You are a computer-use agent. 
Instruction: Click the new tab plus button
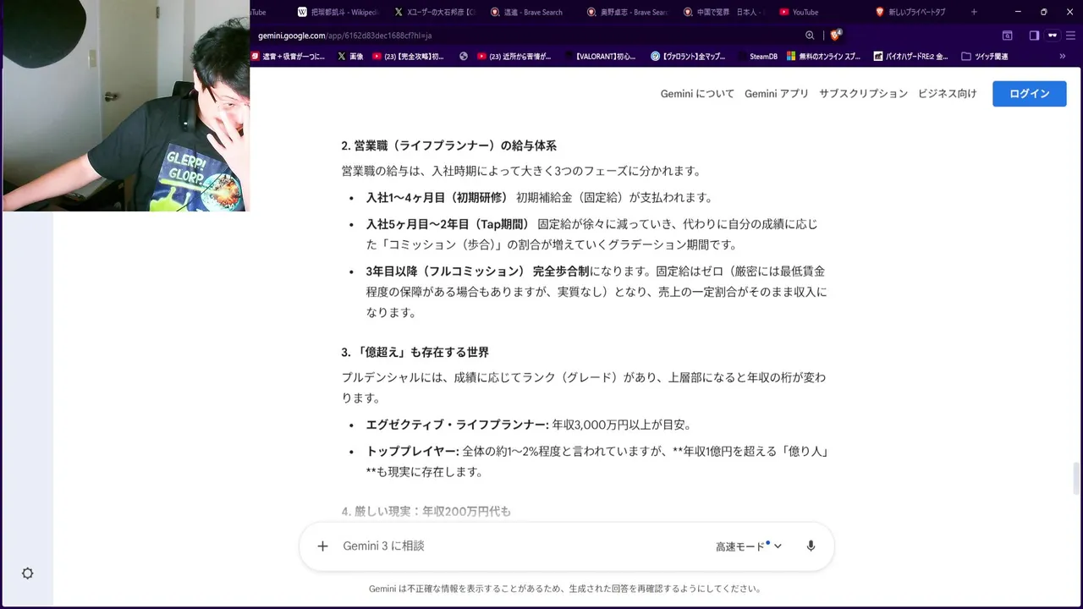tap(974, 12)
